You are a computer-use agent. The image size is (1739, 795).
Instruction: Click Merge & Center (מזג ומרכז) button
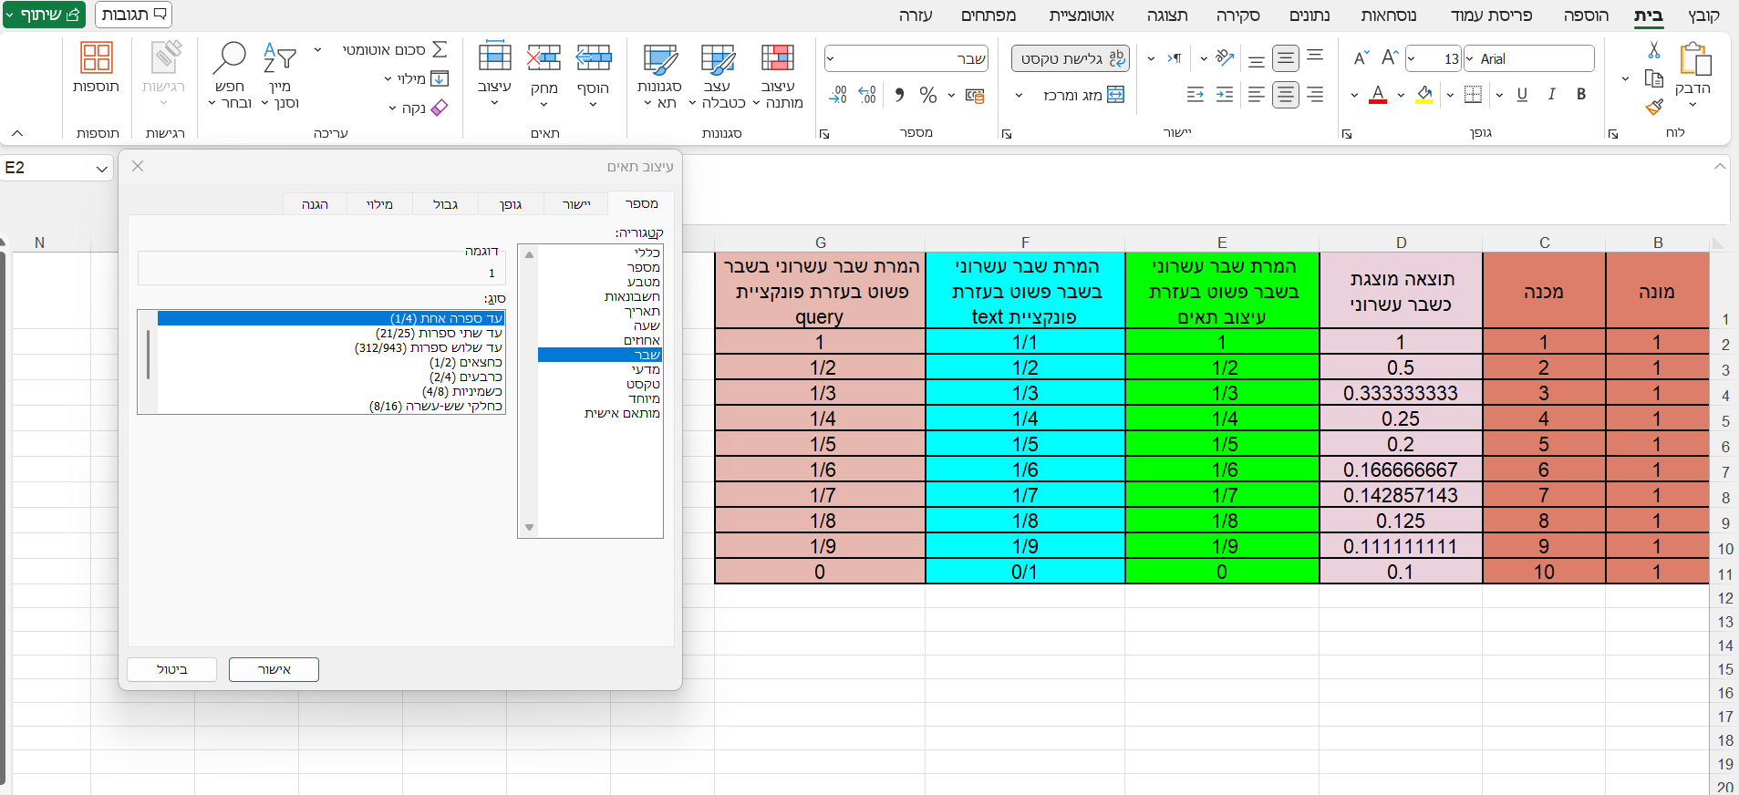(1083, 95)
